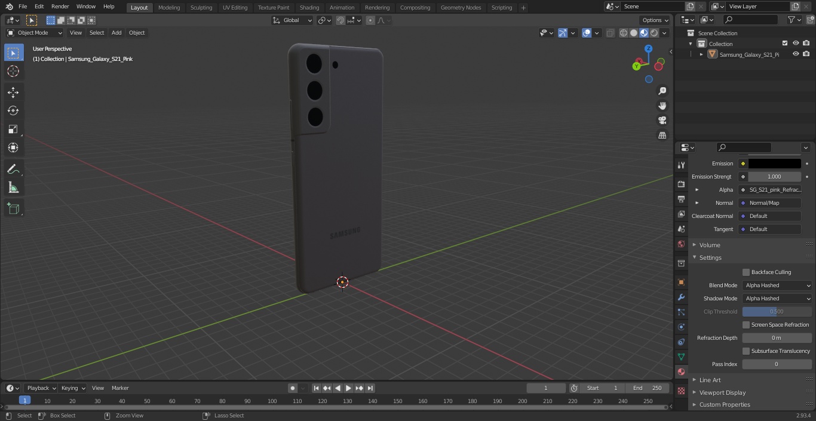Open the viewport Add menu

click(x=116, y=33)
